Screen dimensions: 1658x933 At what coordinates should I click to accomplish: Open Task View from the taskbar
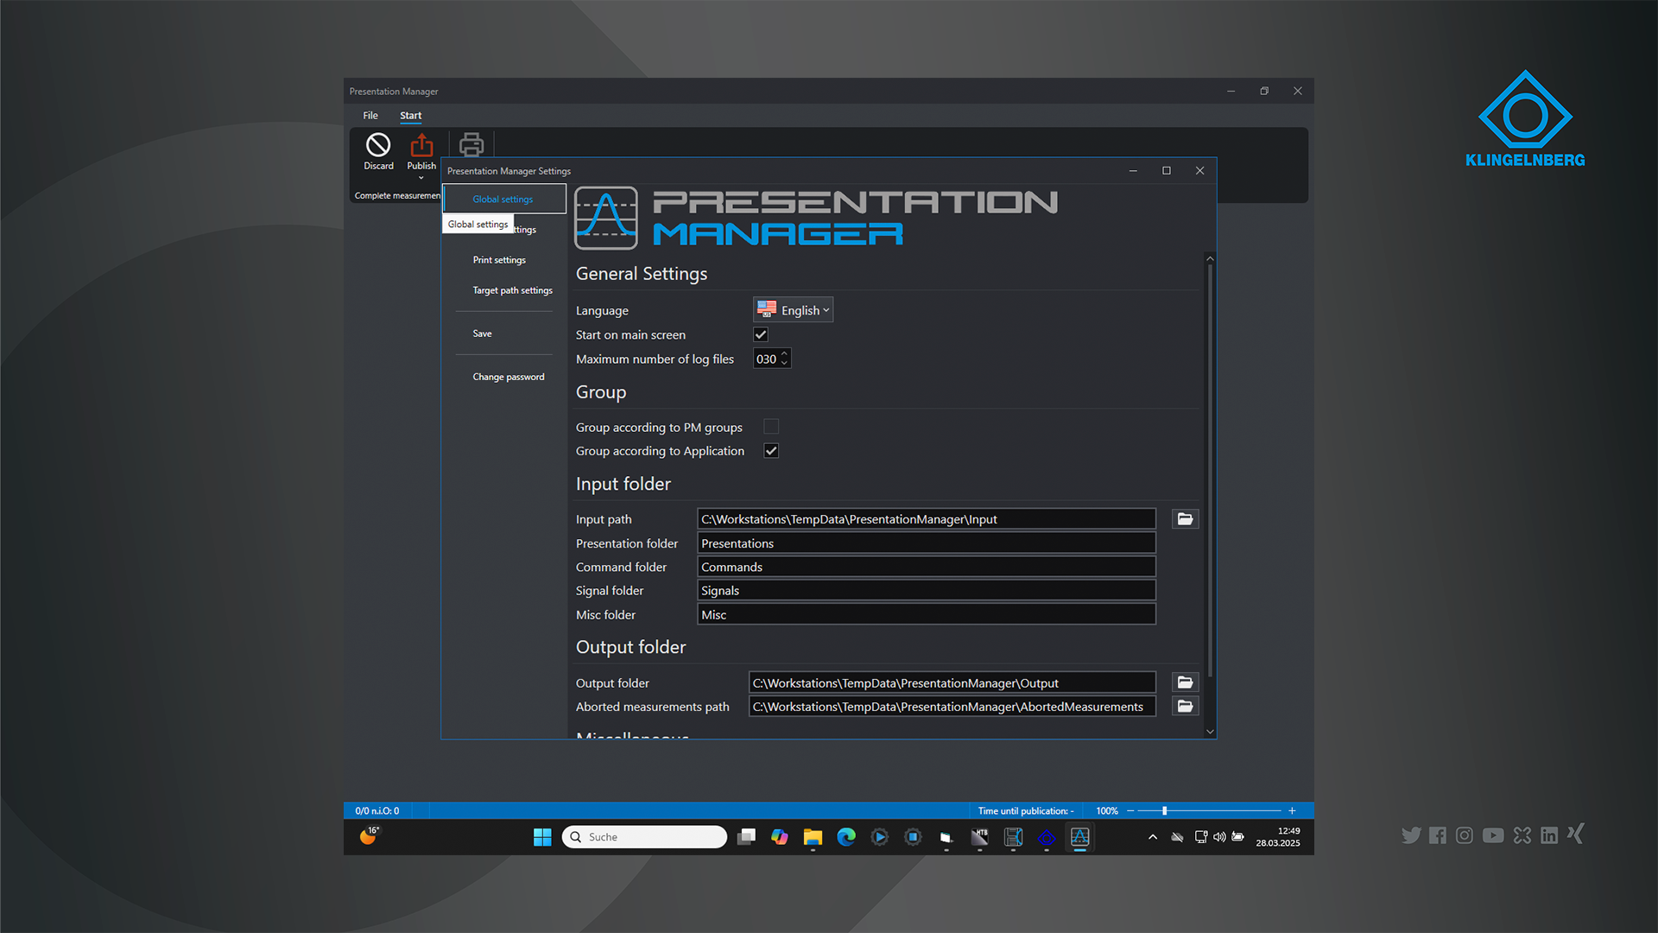tap(747, 837)
